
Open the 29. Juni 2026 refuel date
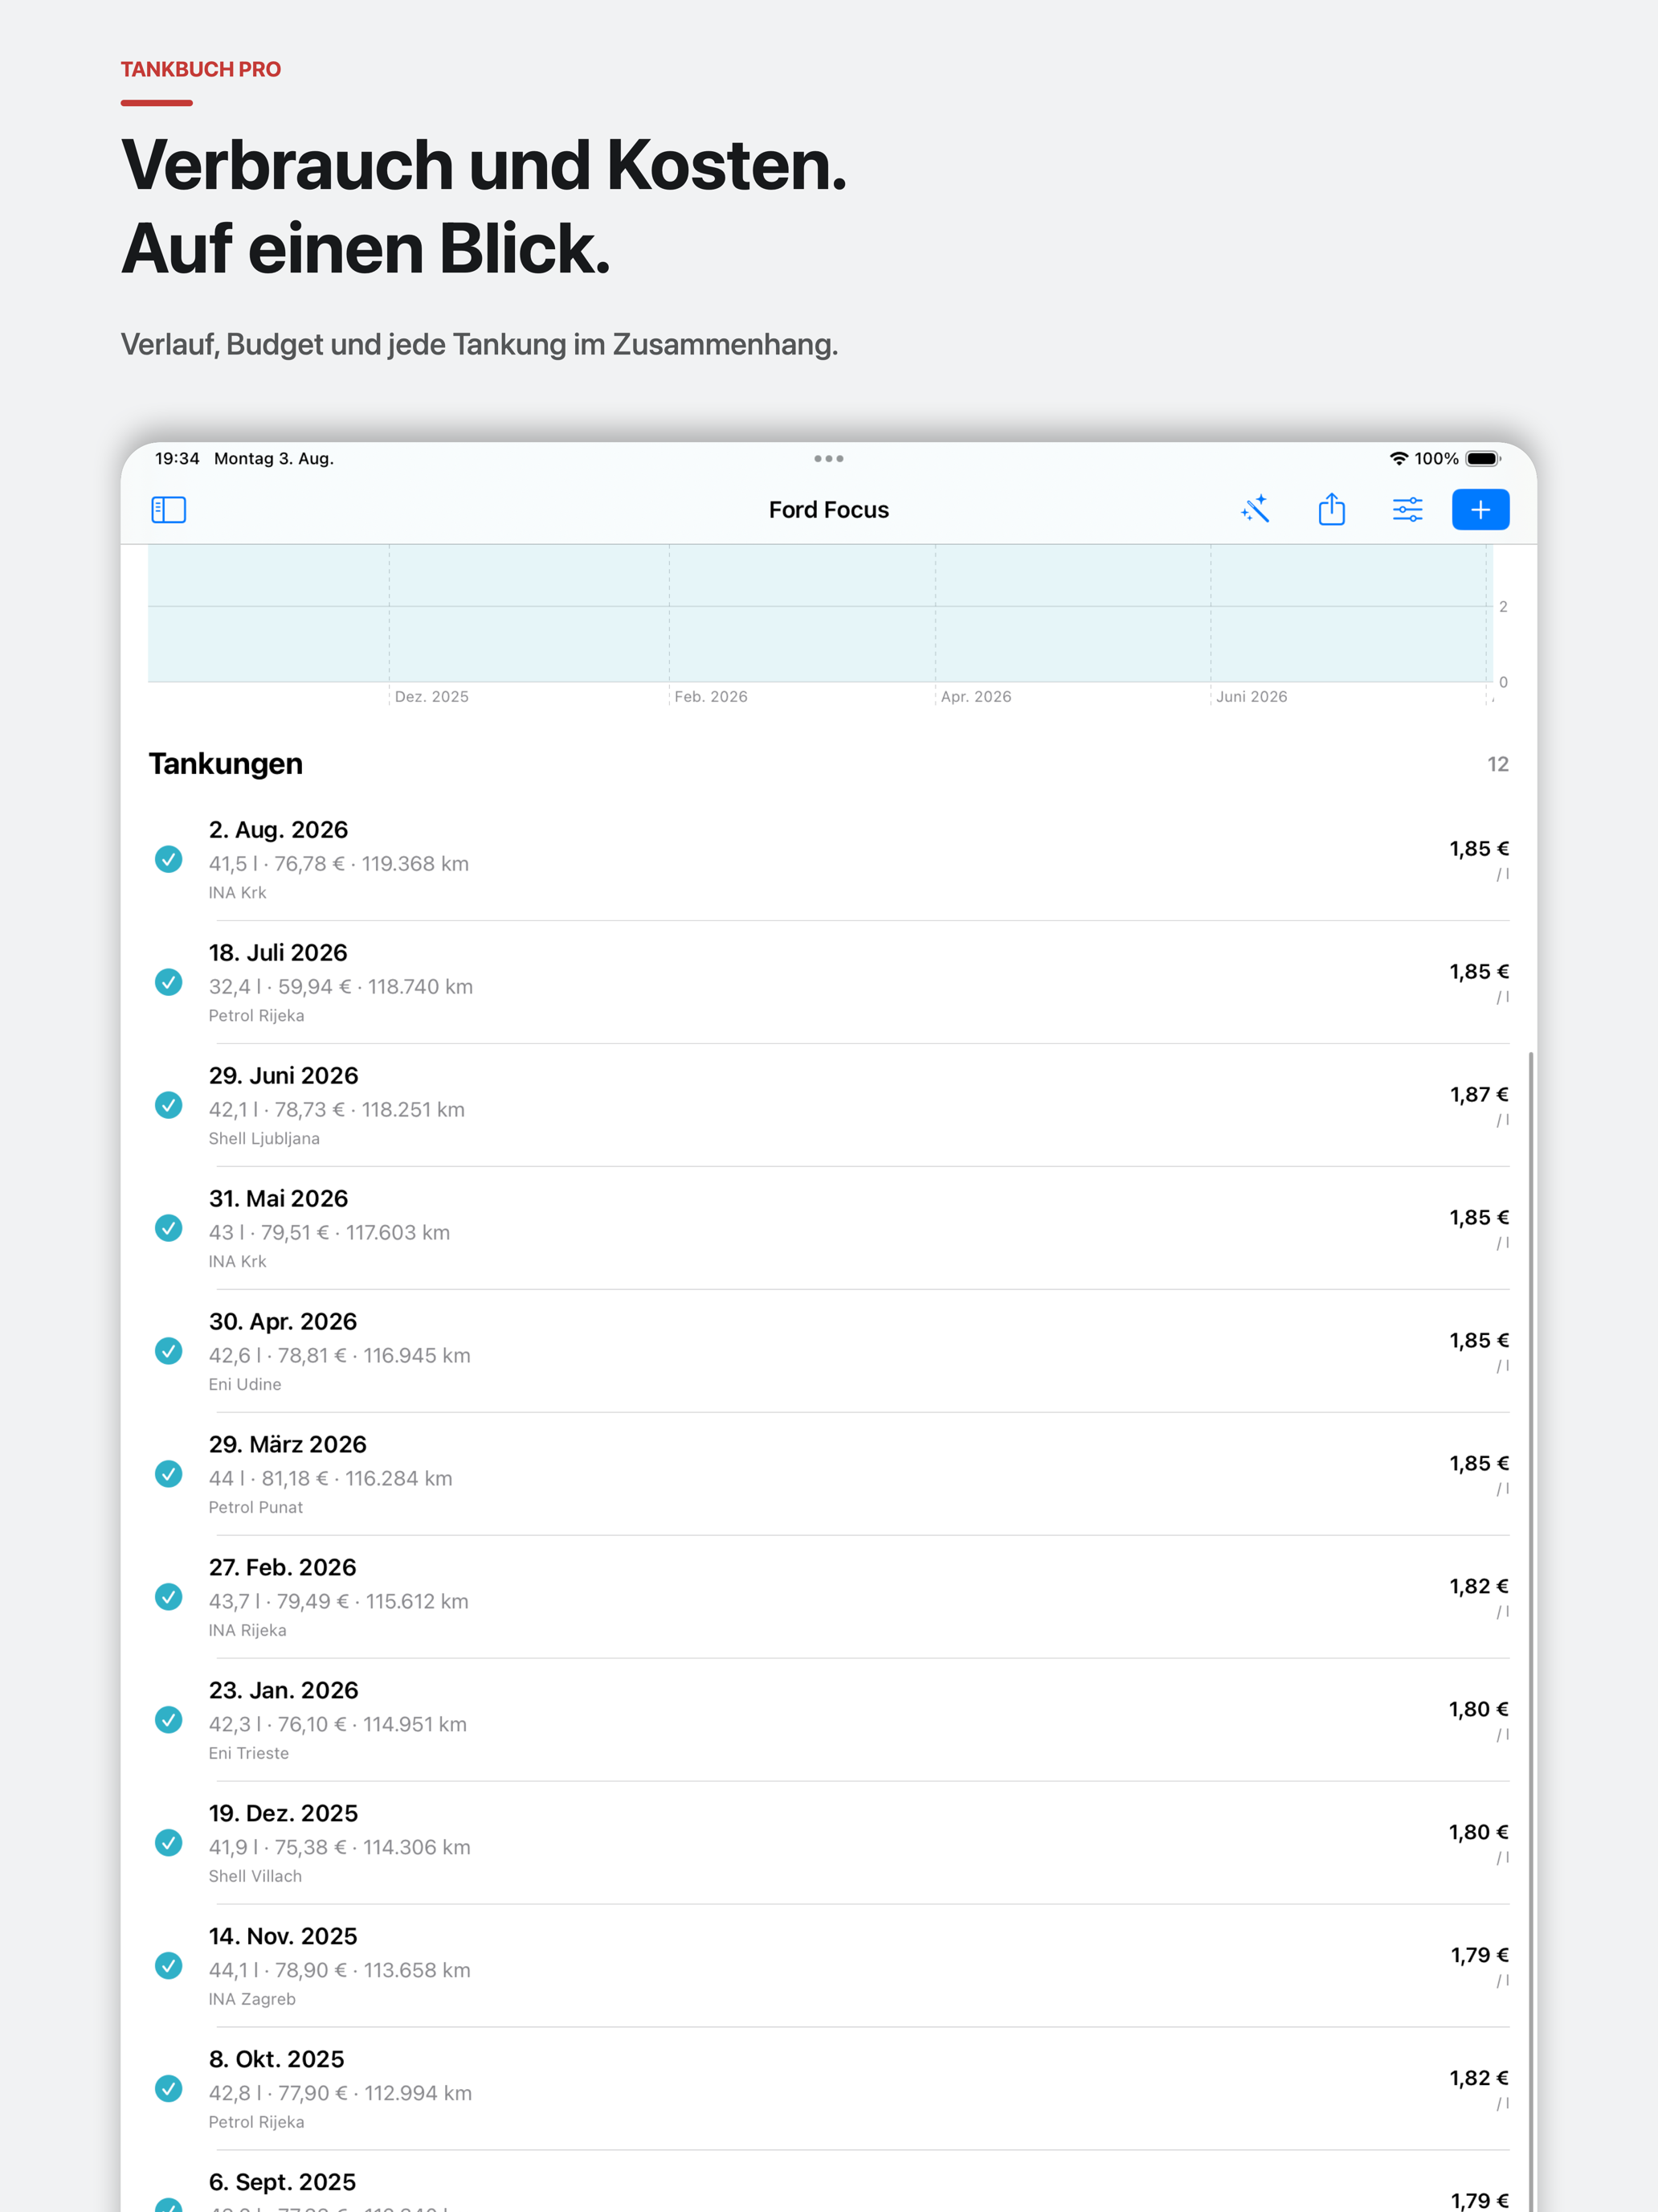283,1076
